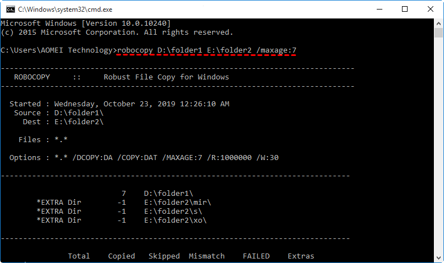
Task: Click the window title 'C:\Windows\system32\cmd.exe'
Action: (65, 10)
